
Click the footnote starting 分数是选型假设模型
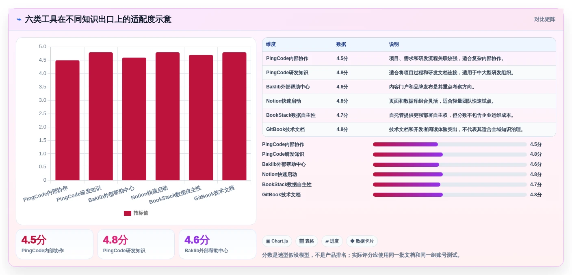[362, 255]
